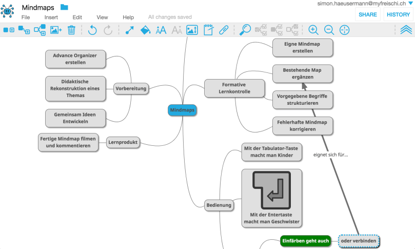Open the account dropdown arrow beside the email

click(x=410, y=4)
